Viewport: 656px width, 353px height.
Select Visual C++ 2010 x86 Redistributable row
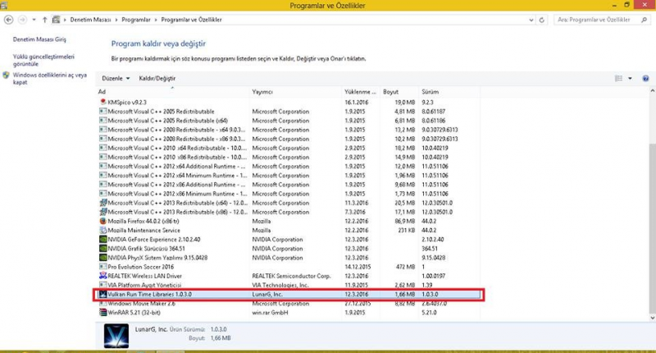click(289, 157)
